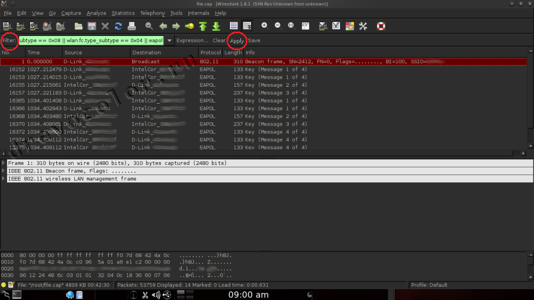Open the File menu
The height and width of the screenshot is (300, 534).
[x=8, y=13]
